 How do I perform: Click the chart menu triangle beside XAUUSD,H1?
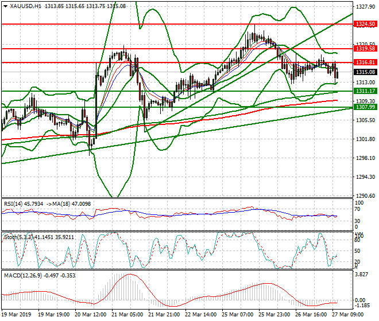(5, 6)
